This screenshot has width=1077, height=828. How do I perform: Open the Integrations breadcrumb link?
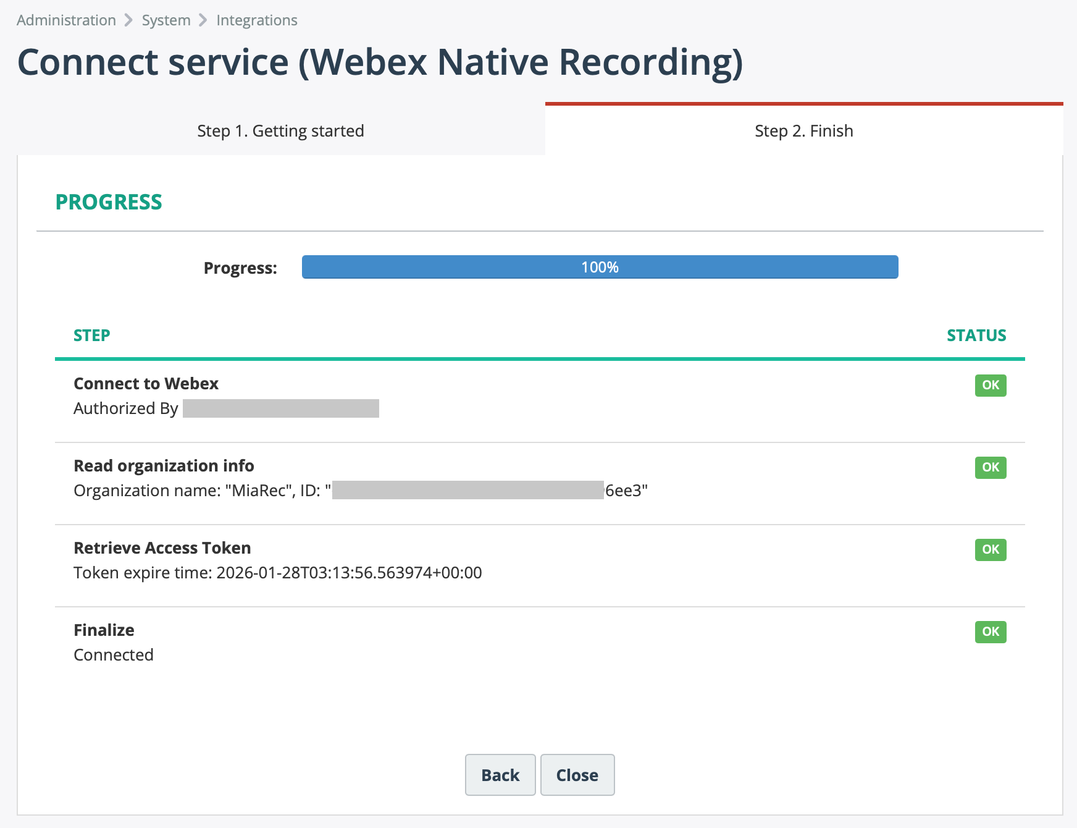pyautogui.click(x=256, y=19)
